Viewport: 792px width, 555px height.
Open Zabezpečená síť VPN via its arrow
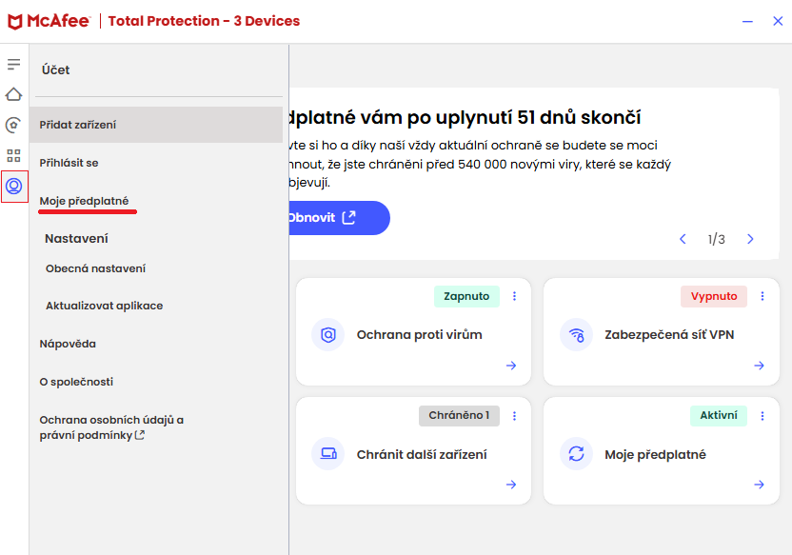(760, 366)
